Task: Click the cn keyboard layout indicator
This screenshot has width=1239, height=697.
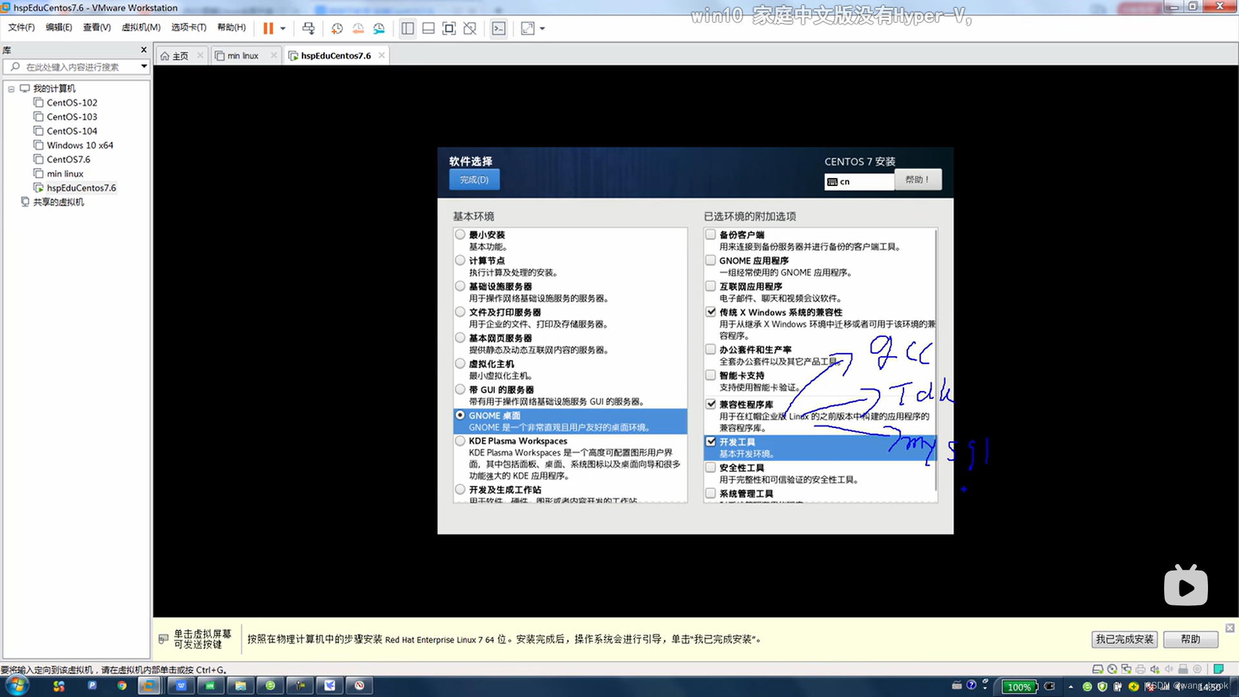Action: click(x=859, y=182)
